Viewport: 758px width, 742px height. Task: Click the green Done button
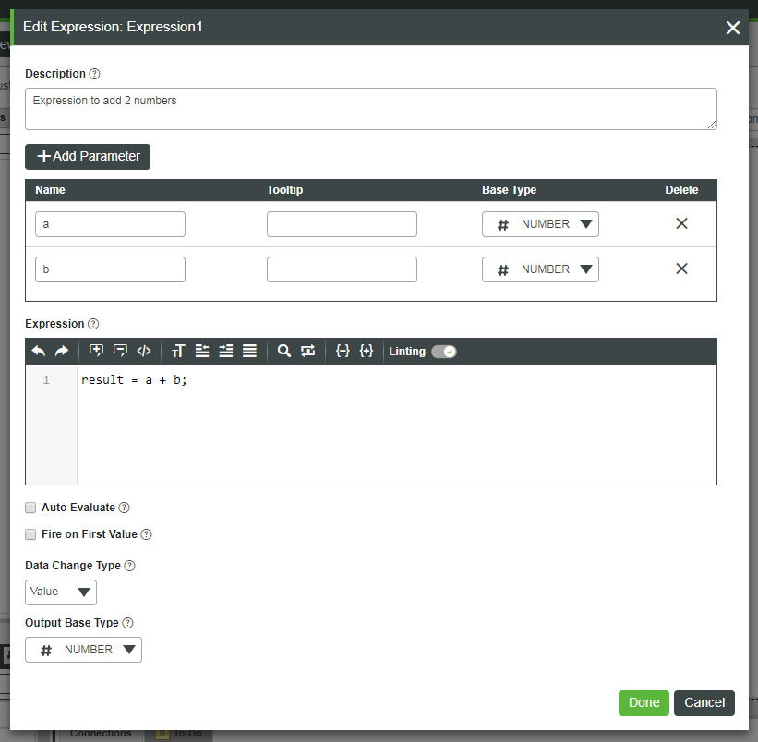(x=644, y=703)
